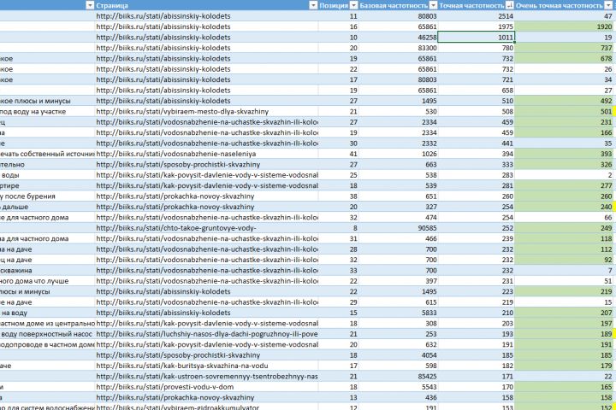Select the cell with value 5543
Image resolution: width=616 pixels, height=410 pixels.
click(x=398, y=387)
